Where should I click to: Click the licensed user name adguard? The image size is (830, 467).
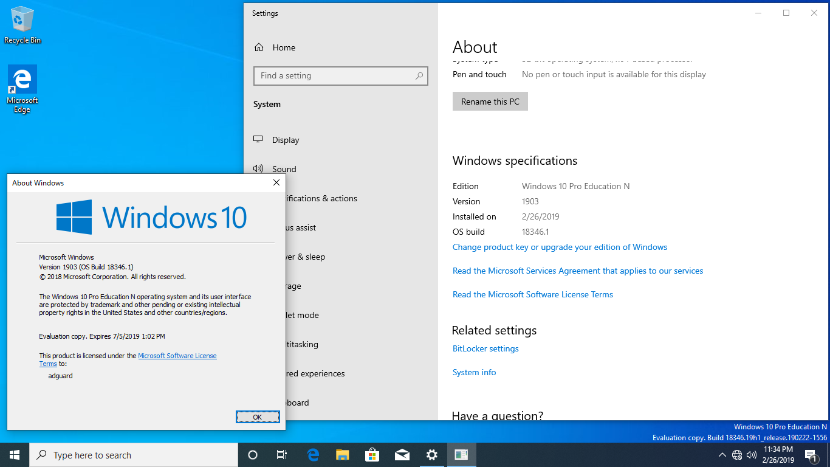[x=60, y=376]
